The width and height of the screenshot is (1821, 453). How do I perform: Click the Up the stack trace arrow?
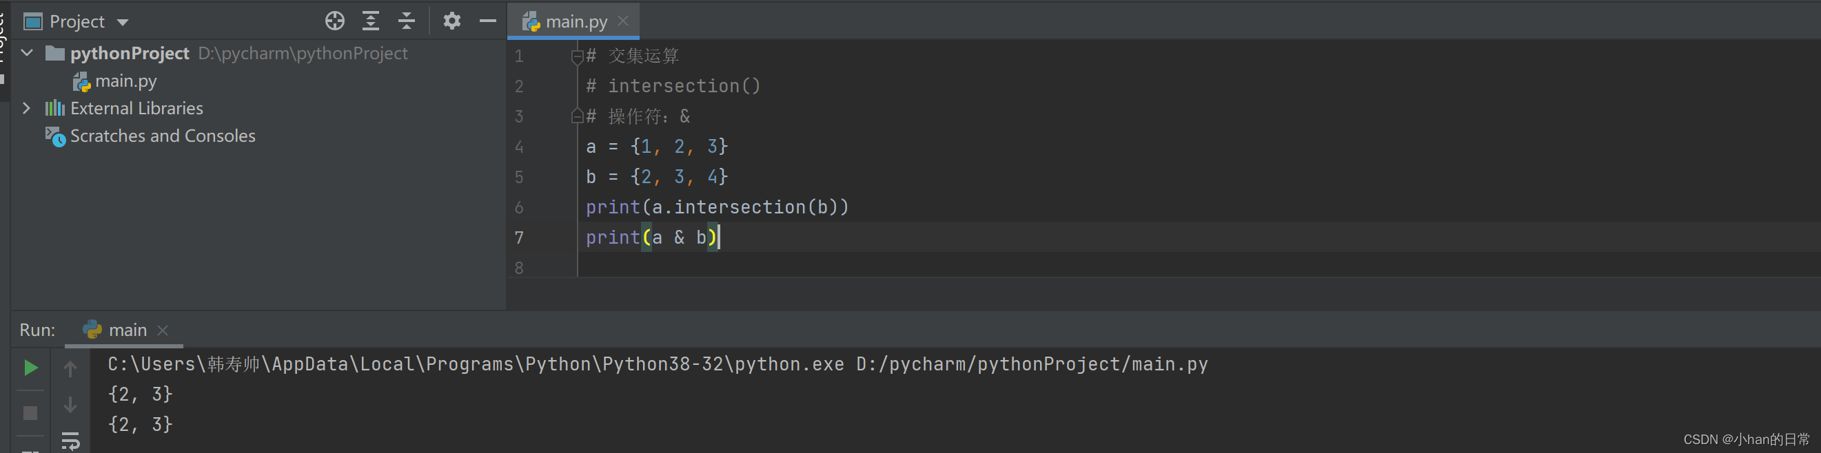(x=70, y=368)
